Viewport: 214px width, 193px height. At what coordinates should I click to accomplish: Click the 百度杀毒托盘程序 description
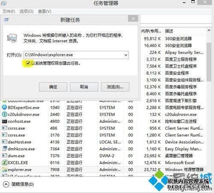(181, 94)
